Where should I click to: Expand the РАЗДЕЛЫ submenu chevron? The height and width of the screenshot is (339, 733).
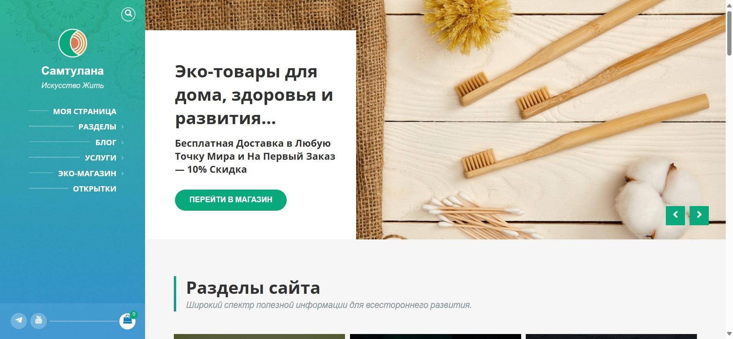tap(122, 127)
